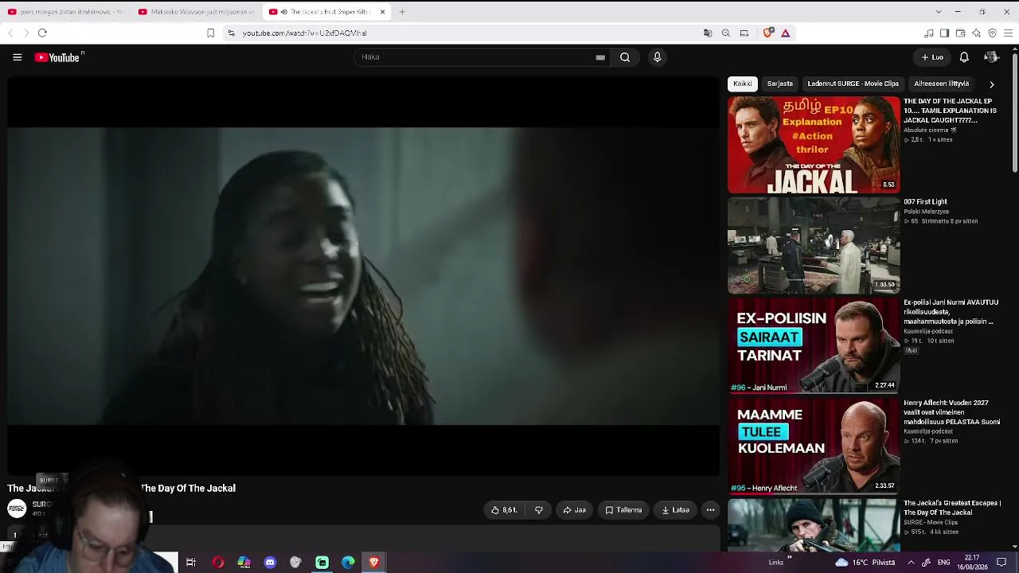Open the Brave Wallet icon
This screenshot has height=573, width=1019.
960,33
